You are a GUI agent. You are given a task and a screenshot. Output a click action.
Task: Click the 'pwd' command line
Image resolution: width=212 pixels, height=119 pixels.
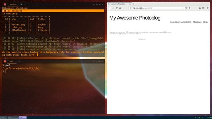point(6,65)
